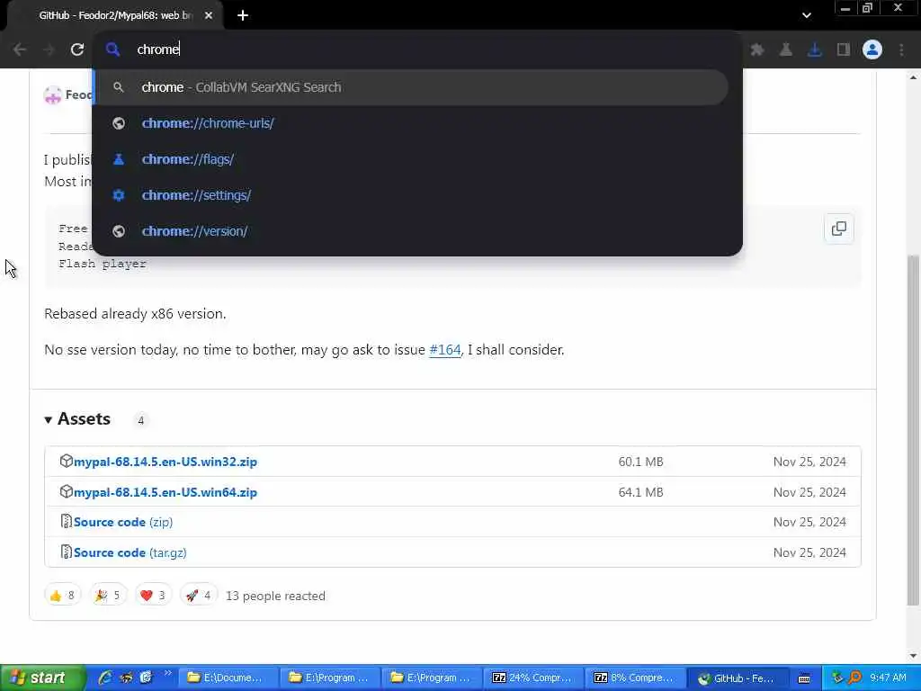Choose chrome CollabVM SearXNG Search suggestion
The width and height of the screenshot is (921, 691).
411,87
